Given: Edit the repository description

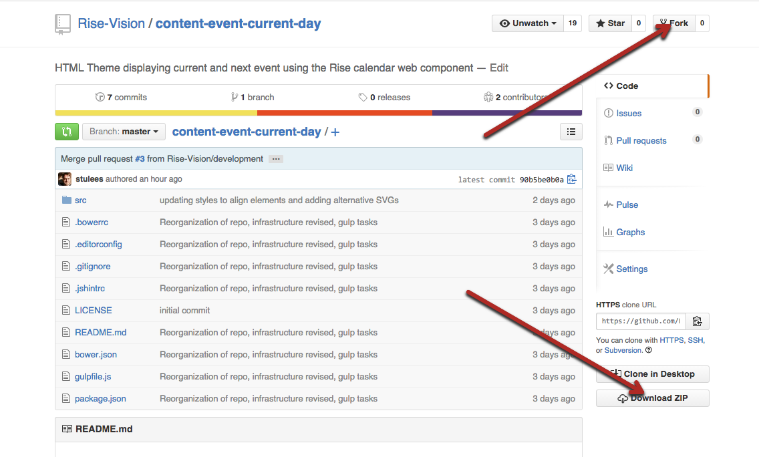Looking at the screenshot, I should click(499, 67).
